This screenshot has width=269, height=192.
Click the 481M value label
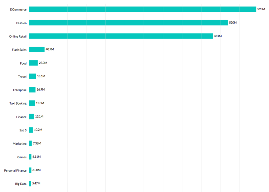click(x=218, y=36)
